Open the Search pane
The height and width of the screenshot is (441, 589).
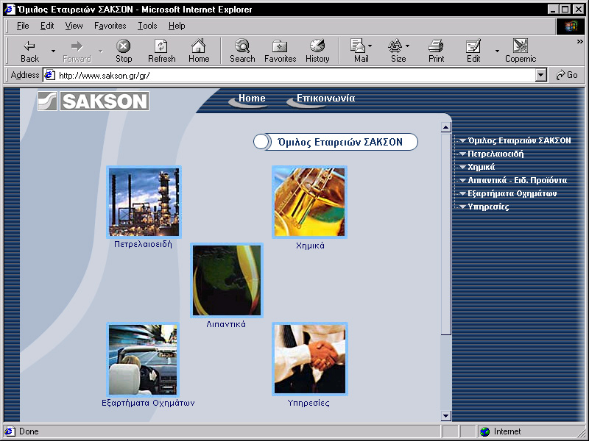click(x=242, y=51)
